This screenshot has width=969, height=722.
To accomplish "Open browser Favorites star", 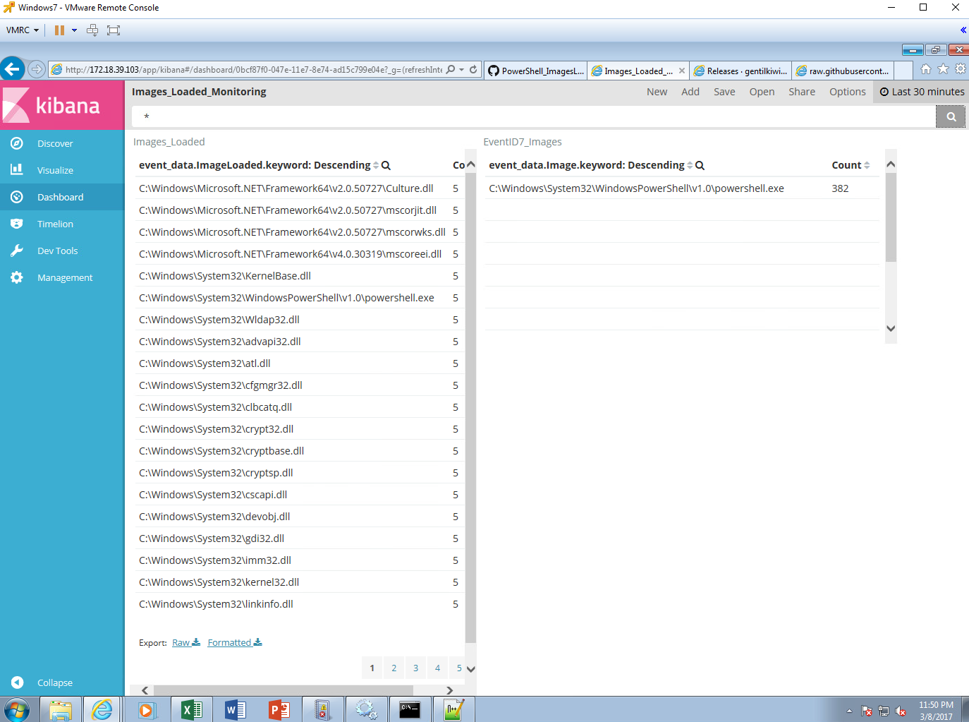I will tap(943, 69).
